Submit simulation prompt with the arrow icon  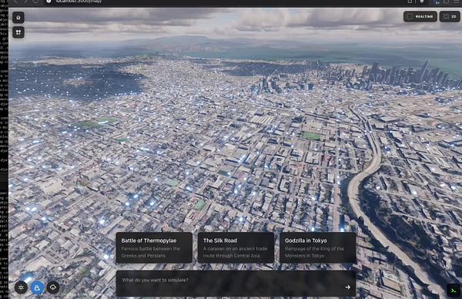coord(348,287)
